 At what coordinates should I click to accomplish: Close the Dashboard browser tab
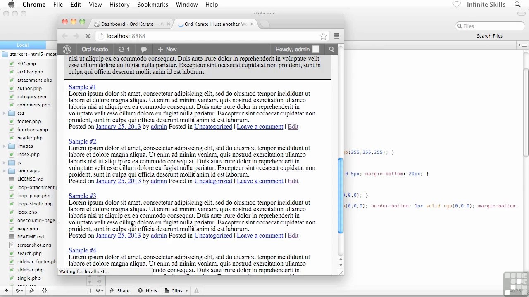[x=168, y=24]
